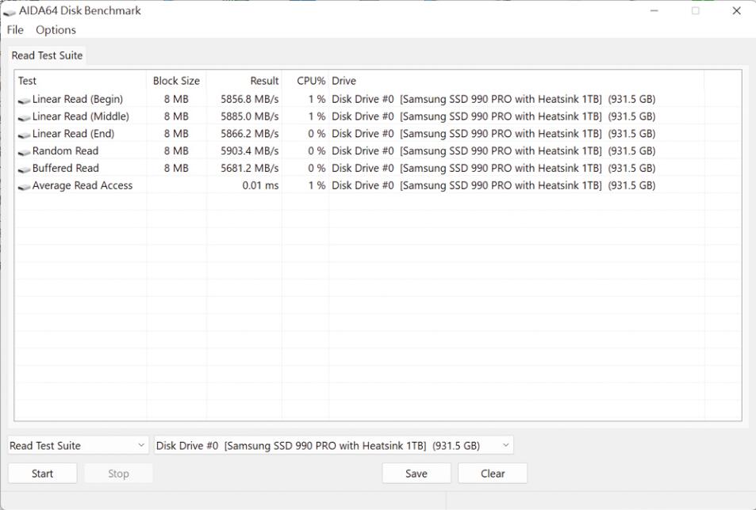Image resolution: width=756 pixels, height=510 pixels.
Task: Click the drive entry in Average Read Access row
Action: click(x=493, y=186)
